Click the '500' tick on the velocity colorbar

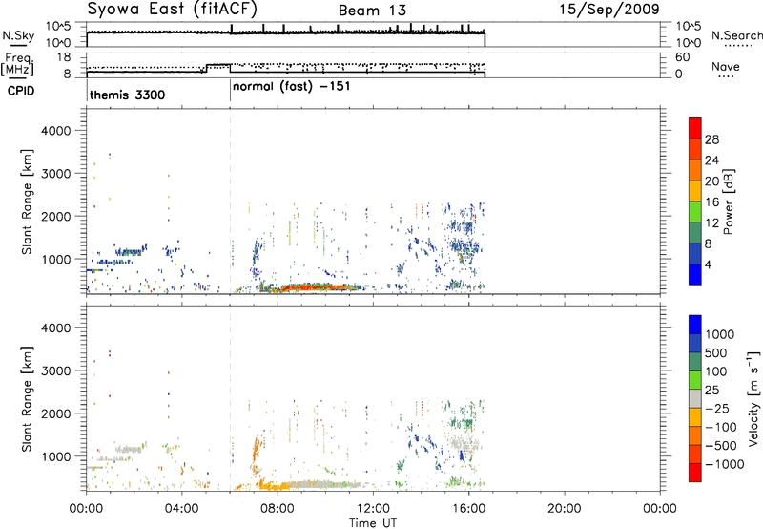(716, 352)
